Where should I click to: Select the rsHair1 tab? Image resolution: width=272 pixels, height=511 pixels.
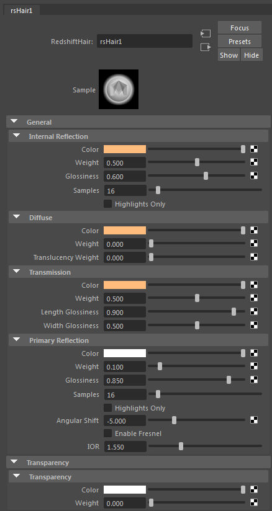pyautogui.click(x=21, y=10)
